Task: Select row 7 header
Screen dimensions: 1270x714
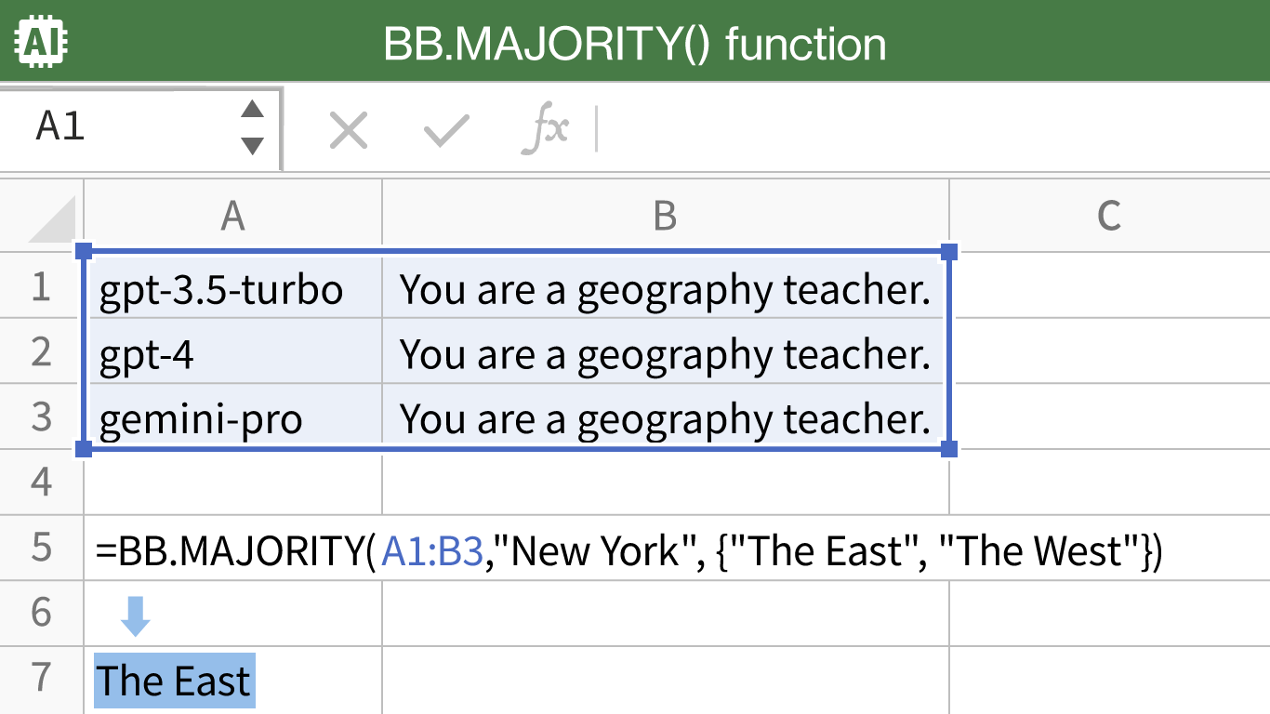Action: (41, 678)
